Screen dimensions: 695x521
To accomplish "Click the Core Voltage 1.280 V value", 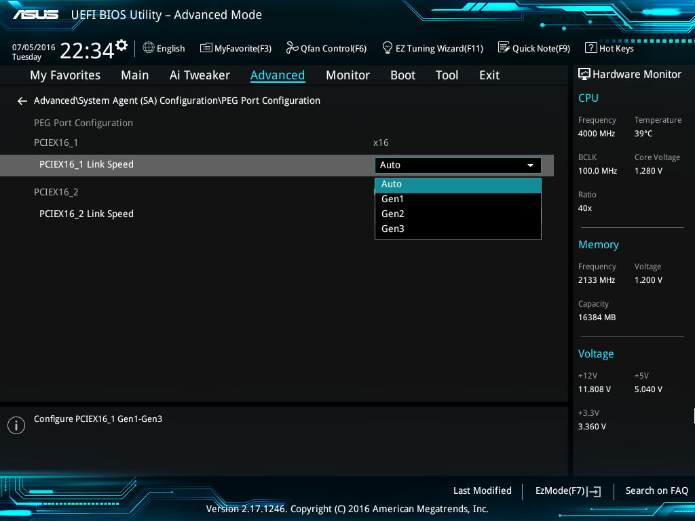I will [648, 170].
